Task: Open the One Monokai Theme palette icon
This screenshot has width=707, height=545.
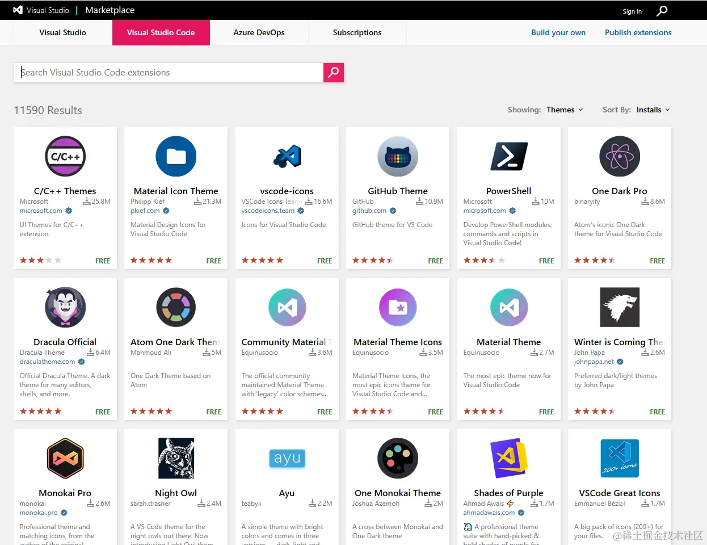Action: 398,458
